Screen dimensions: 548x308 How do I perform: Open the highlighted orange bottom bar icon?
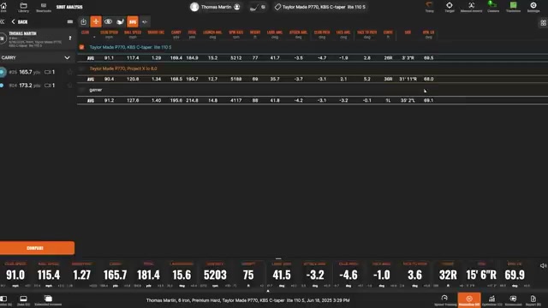pos(469,299)
